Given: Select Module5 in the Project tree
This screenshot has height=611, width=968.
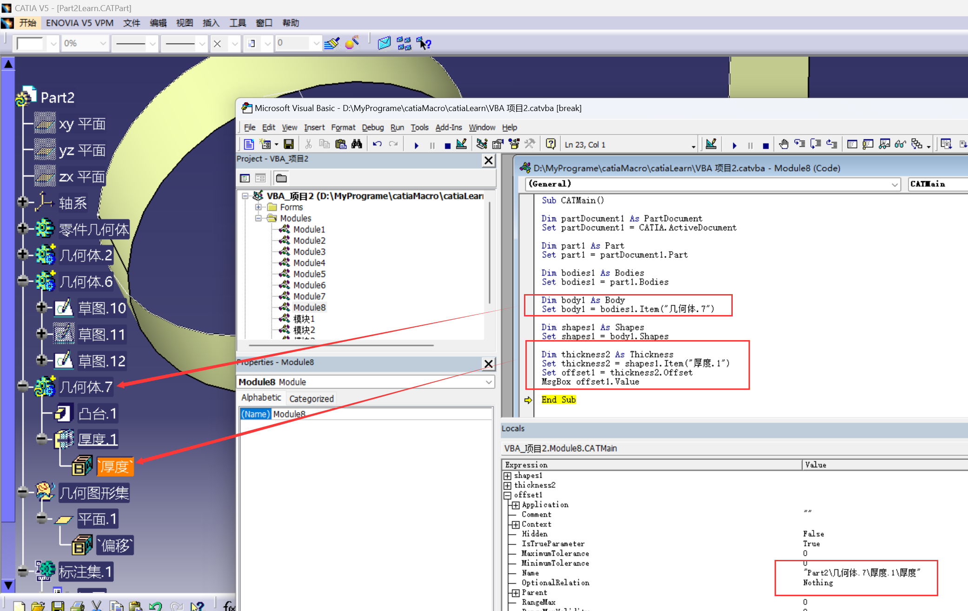Looking at the screenshot, I should [x=309, y=274].
